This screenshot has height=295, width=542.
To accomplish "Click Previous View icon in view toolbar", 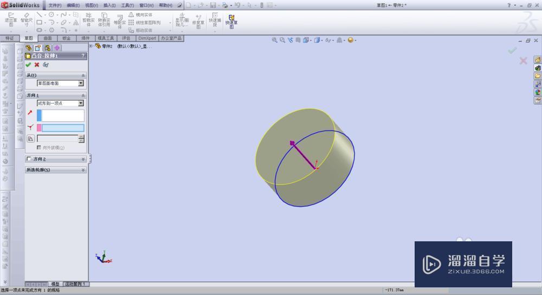I will 290,40.
